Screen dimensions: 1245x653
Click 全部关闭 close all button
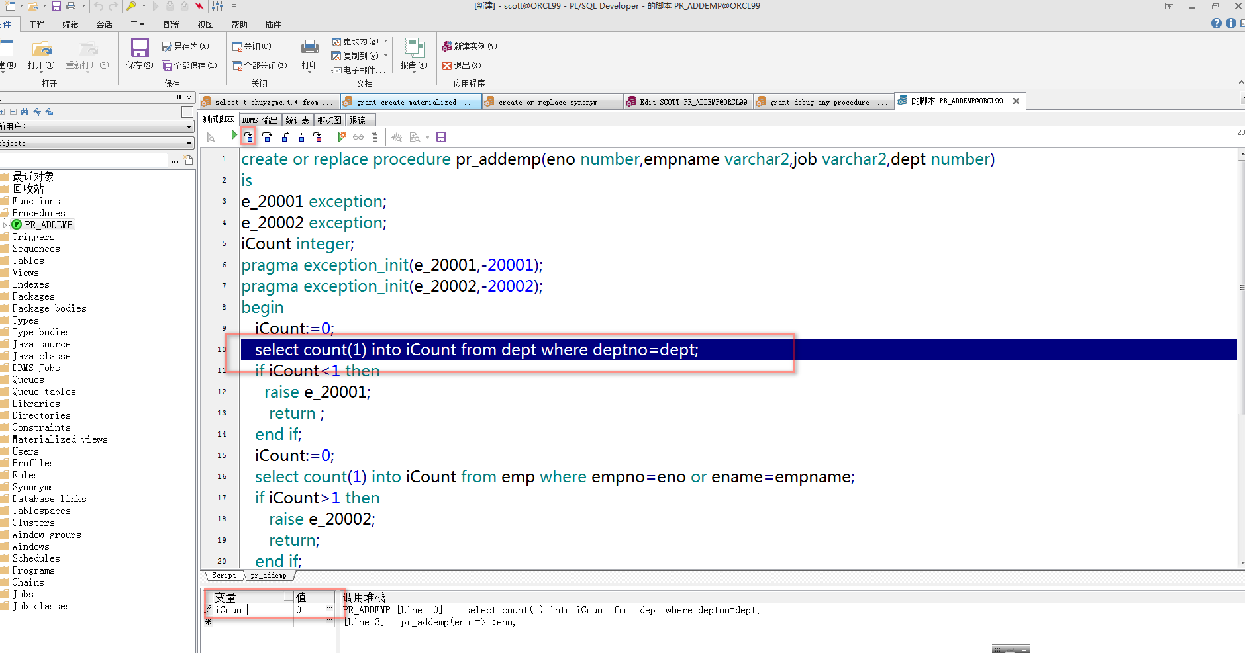tap(260, 65)
